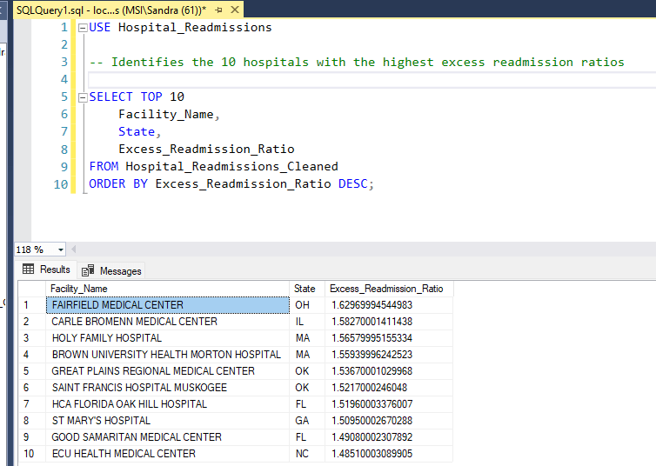Image resolution: width=656 pixels, height=466 pixels.
Task: Click the Hospital_Readmissions database name in line 1
Action: coord(195,28)
